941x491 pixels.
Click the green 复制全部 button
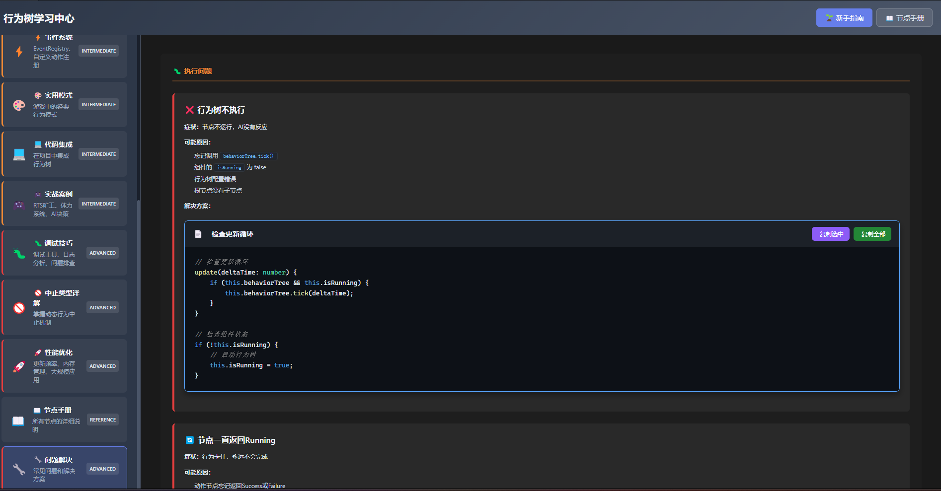coord(872,234)
